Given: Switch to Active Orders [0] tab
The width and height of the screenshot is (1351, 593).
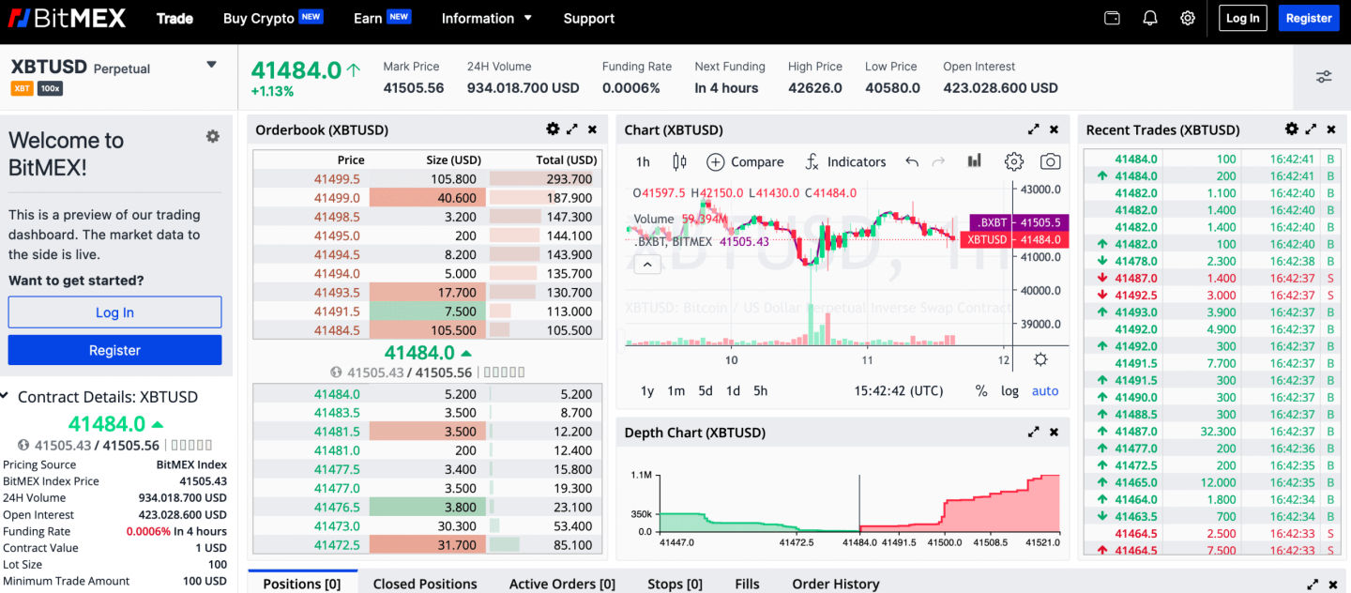Looking at the screenshot, I should click(x=562, y=584).
